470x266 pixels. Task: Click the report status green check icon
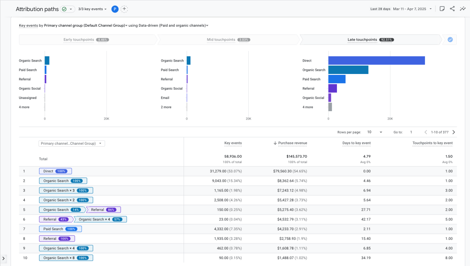pyautogui.click(x=64, y=9)
